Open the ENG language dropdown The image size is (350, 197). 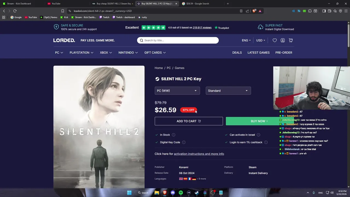tap(246, 40)
